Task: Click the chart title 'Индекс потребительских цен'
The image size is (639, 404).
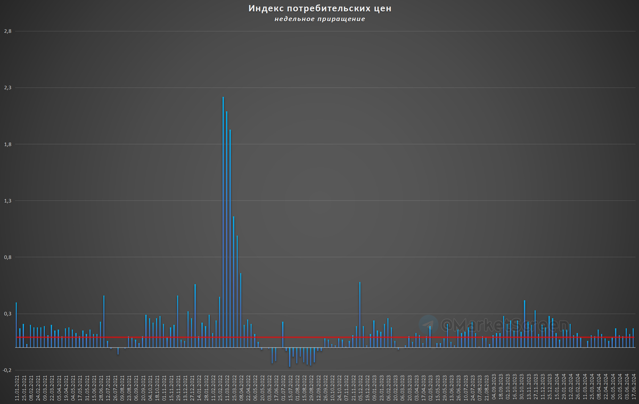Action: tap(319, 9)
